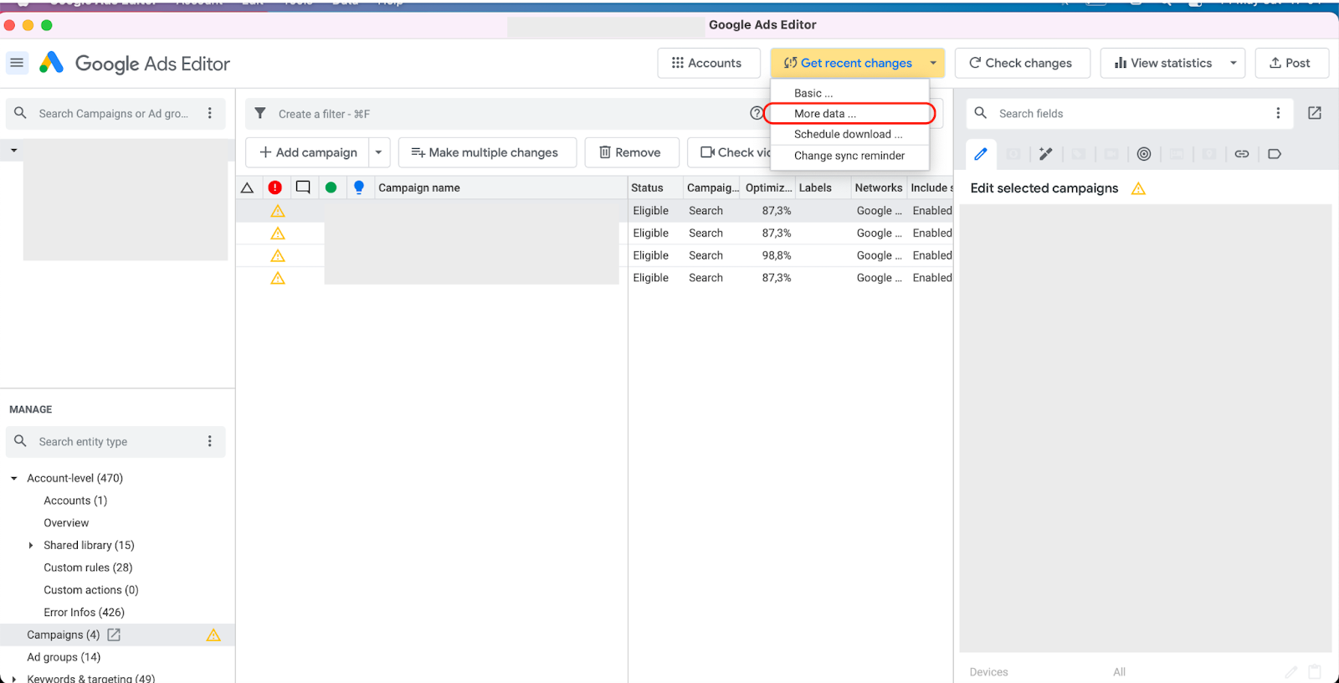Open the Get recent changes dropdown arrow

pos(933,63)
